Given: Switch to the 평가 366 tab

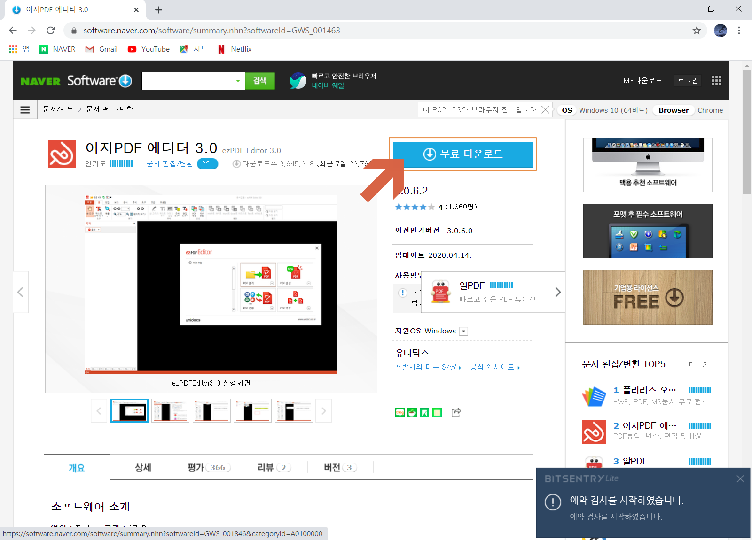Looking at the screenshot, I should point(209,468).
